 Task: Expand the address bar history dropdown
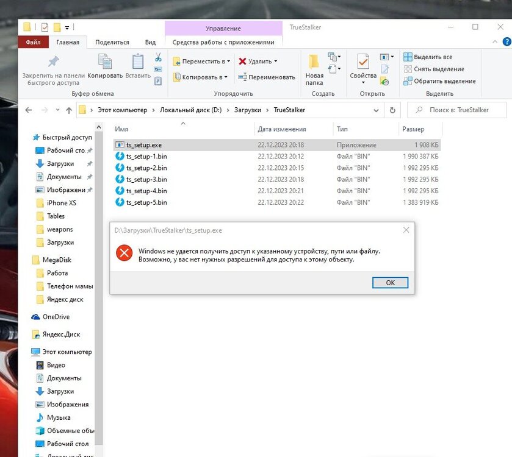pyautogui.click(x=376, y=110)
